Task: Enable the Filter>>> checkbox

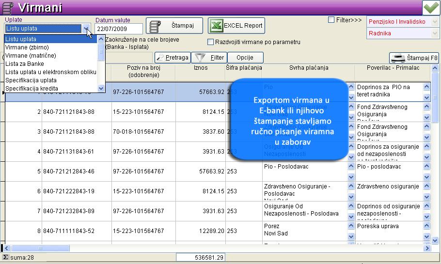Action: [331, 20]
